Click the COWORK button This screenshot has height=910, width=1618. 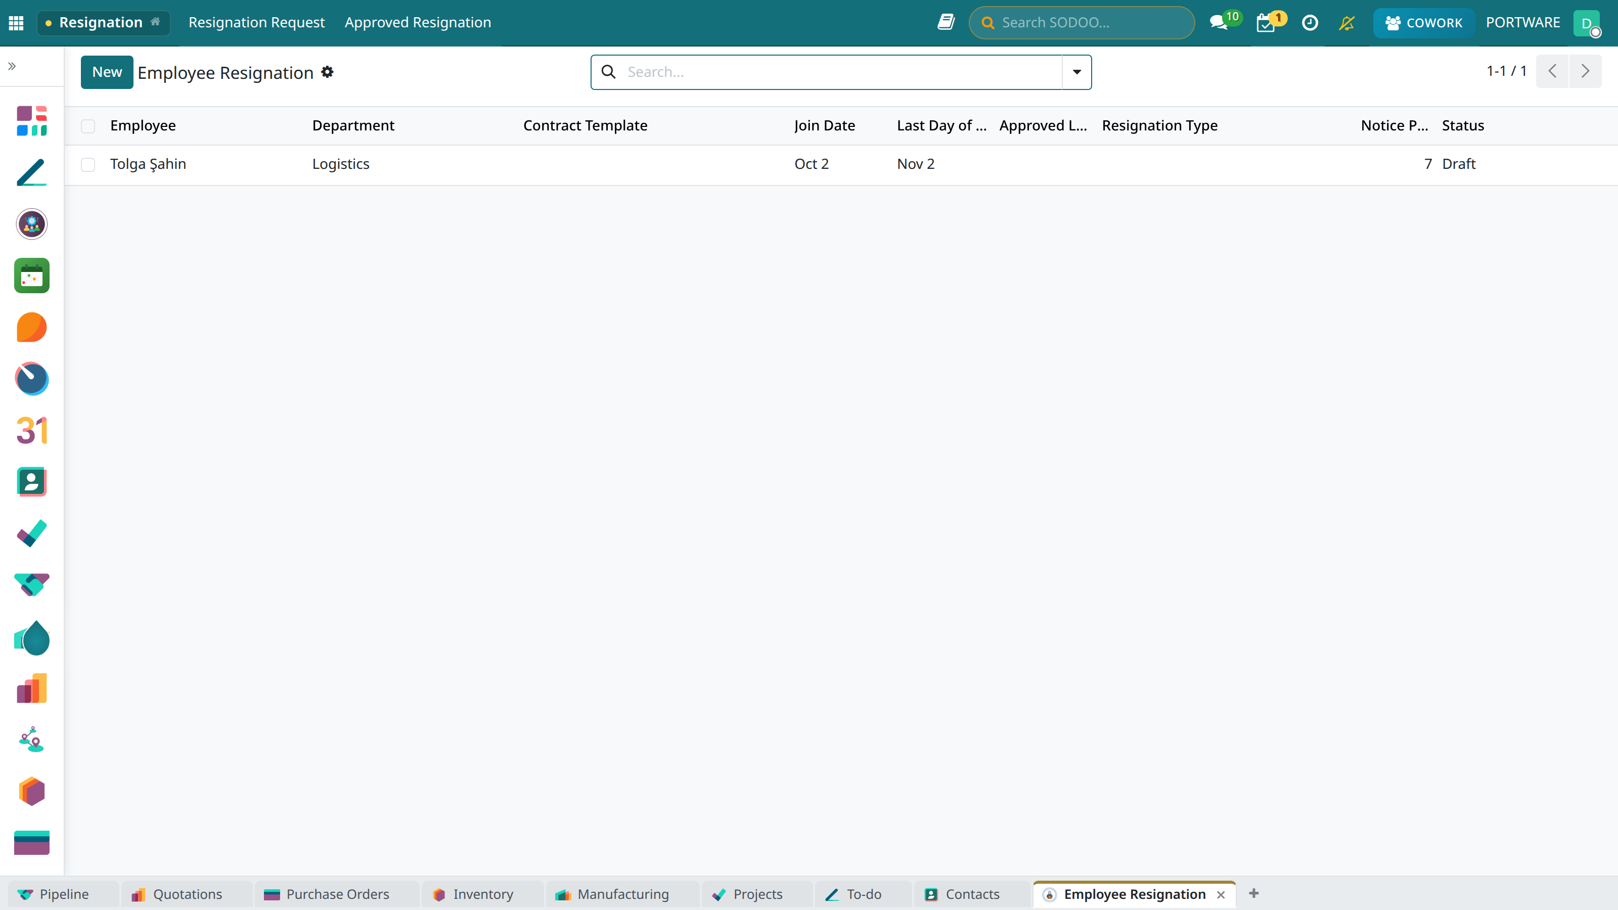[x=1423, y=23]
